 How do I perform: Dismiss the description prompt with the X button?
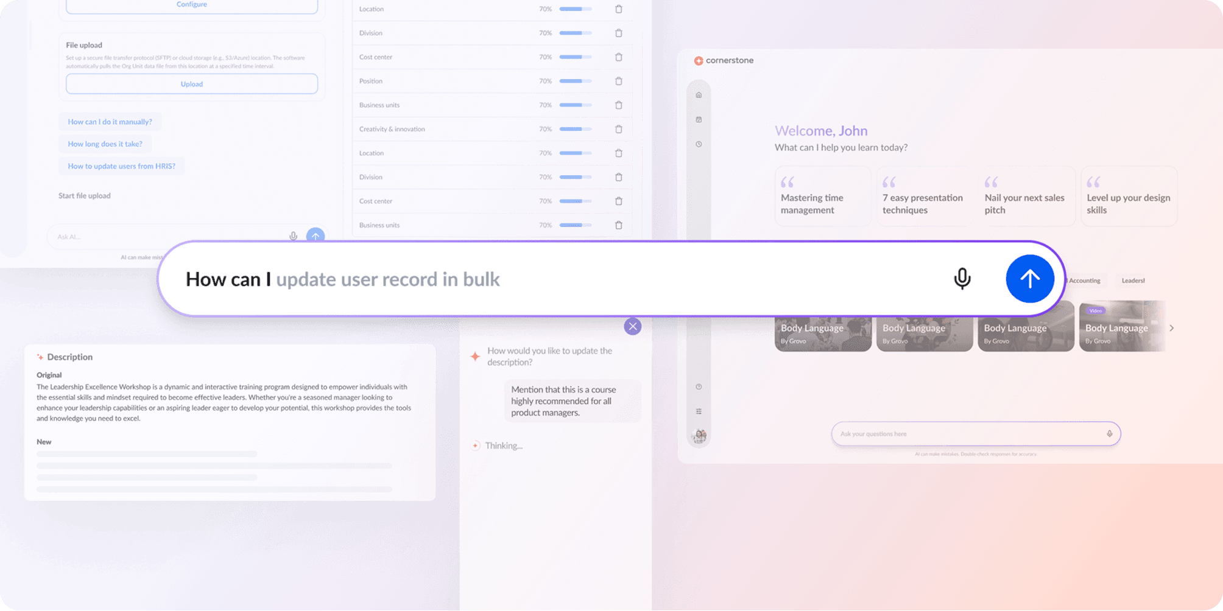632,326
